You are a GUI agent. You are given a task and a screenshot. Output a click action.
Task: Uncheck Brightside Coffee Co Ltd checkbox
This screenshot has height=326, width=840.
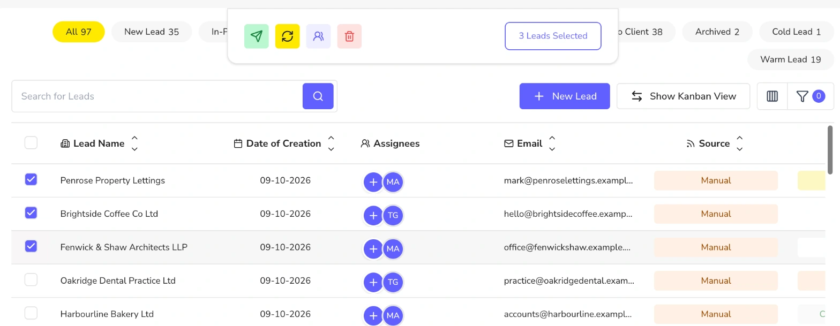tap(31, 213)
